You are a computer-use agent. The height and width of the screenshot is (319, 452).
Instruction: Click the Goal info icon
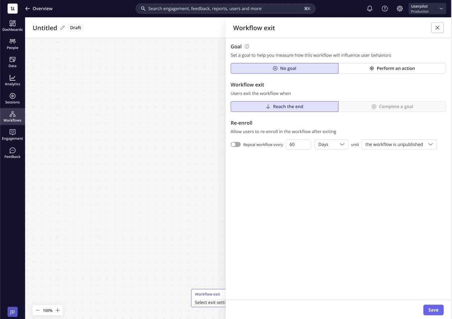pyautogui.click(x=247, y=46)
